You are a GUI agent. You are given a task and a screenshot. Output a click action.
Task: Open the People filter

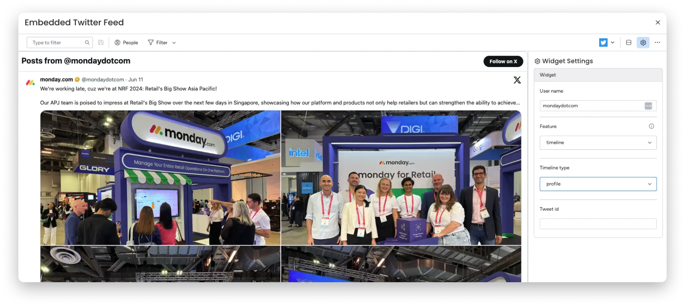[126, 42]
